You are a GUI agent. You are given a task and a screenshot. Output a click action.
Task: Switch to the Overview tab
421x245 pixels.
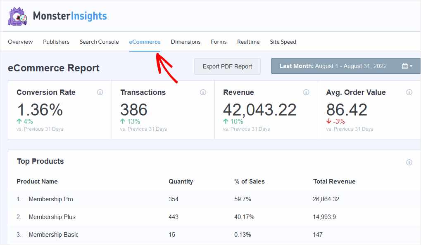point(20,42)
